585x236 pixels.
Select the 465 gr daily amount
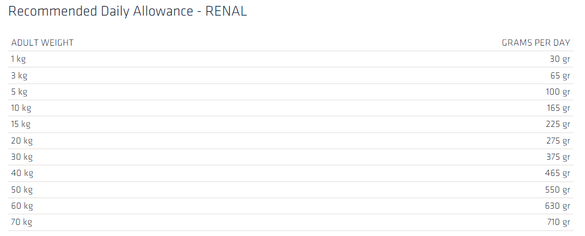558,173
